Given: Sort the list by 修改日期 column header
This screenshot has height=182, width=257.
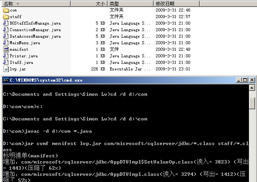Looking at the screenshot, I should [x=177, y=3].
